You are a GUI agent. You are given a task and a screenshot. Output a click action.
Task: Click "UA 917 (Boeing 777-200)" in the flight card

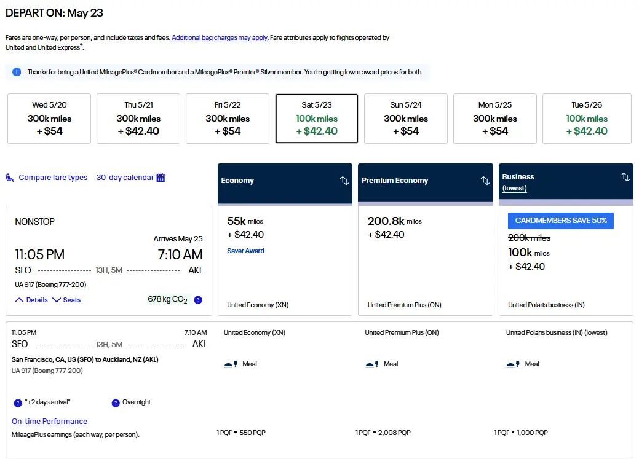point(50,284)
